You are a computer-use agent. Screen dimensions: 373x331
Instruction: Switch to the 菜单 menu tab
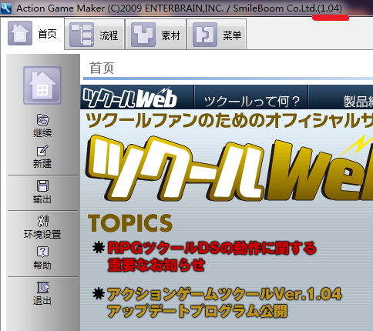point(217,35)
